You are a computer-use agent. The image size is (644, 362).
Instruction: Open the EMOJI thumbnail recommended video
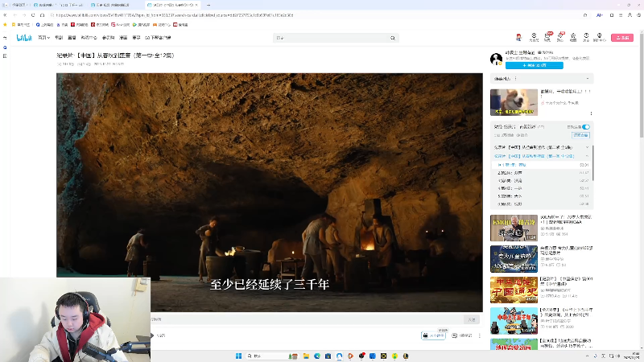[x=514, y=228]
